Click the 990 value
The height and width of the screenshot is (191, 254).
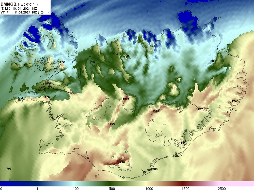pos(126,56)
